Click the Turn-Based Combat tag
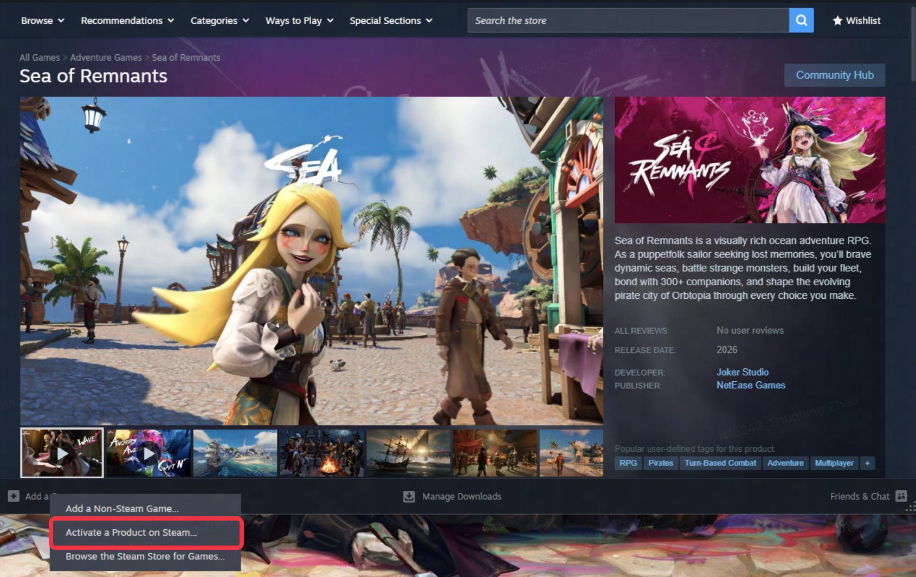Viewport: 916px width, 577px height. click(x=720, y=463)
